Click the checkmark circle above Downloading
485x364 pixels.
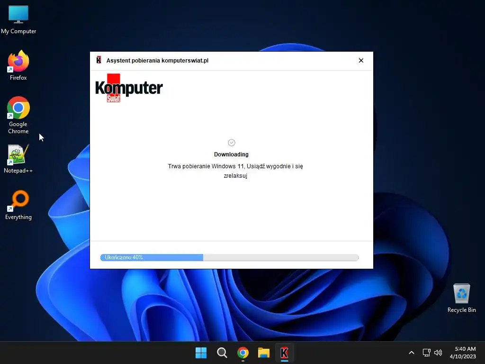point(231,143)
